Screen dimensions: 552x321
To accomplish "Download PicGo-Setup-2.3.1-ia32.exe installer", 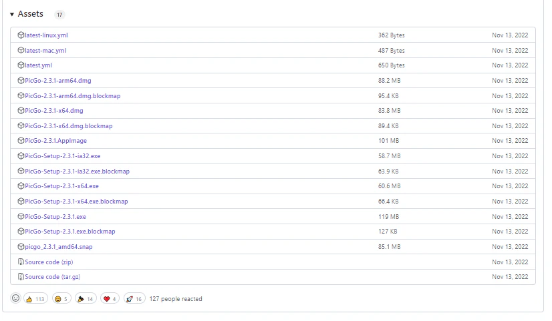I will tap(63, 155).
